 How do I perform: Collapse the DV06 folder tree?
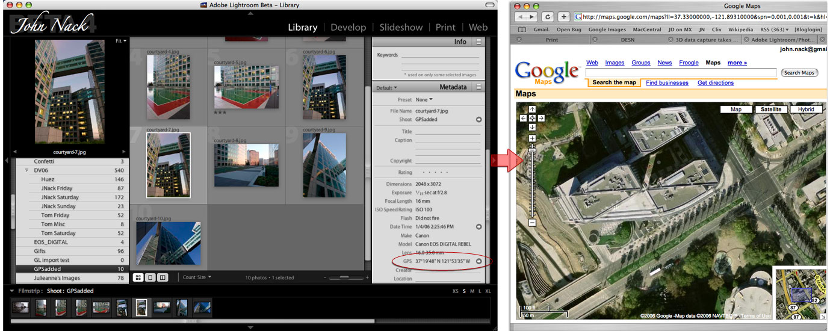[x=26, y=170]
